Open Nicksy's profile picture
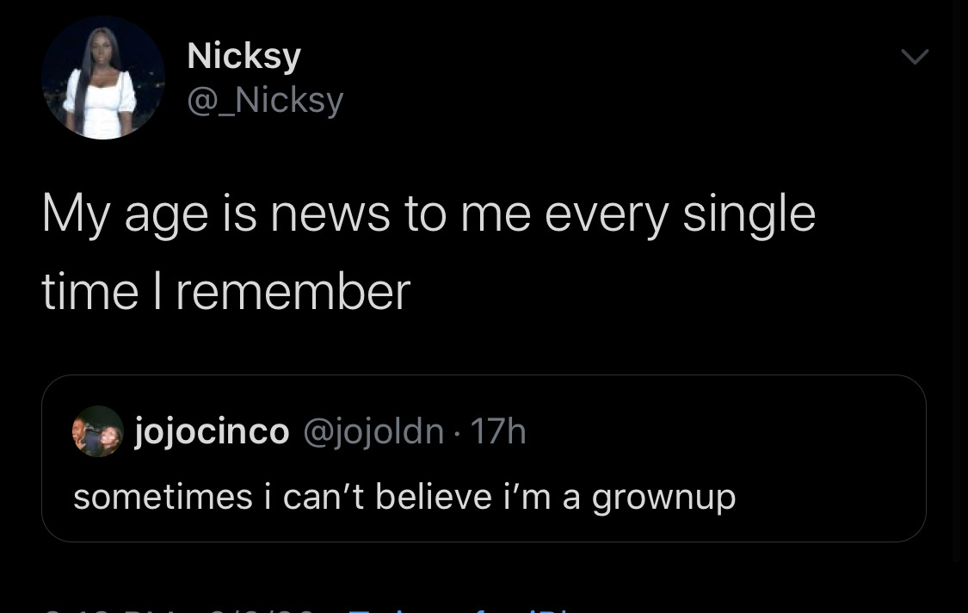 coord(103,77)
